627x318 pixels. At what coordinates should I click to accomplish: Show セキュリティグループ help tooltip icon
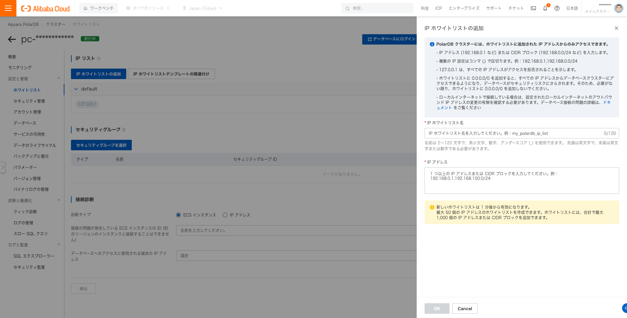[124, 130]
